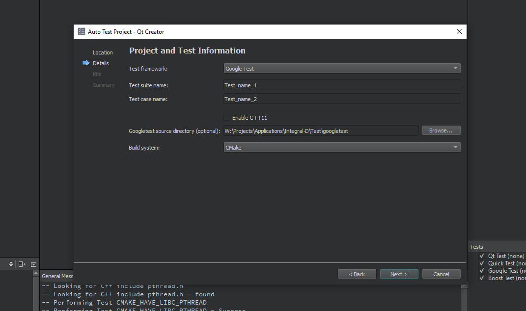This screenshot has height=311, width=526.
Task: Go back with the Back button
Action: [x=357, y=274]
